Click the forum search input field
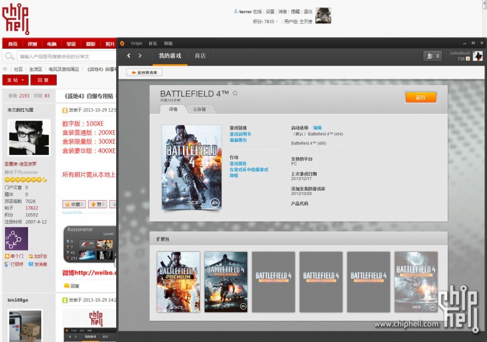487x342 pixels. click(x=66, y=56)
